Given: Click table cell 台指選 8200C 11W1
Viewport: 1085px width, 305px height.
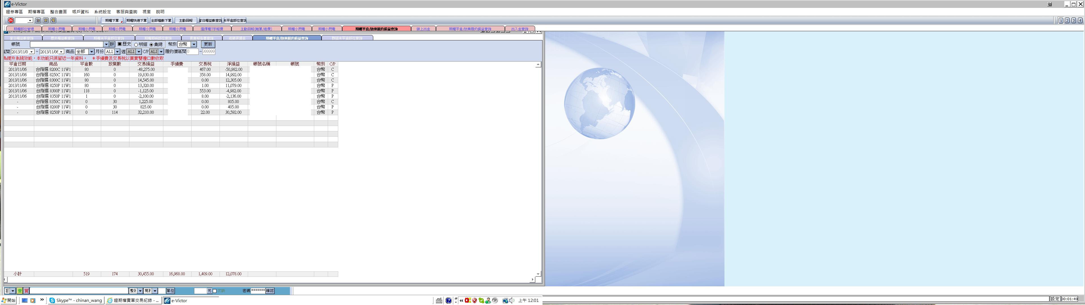Looking at the screenshot, I should point(53,69).
